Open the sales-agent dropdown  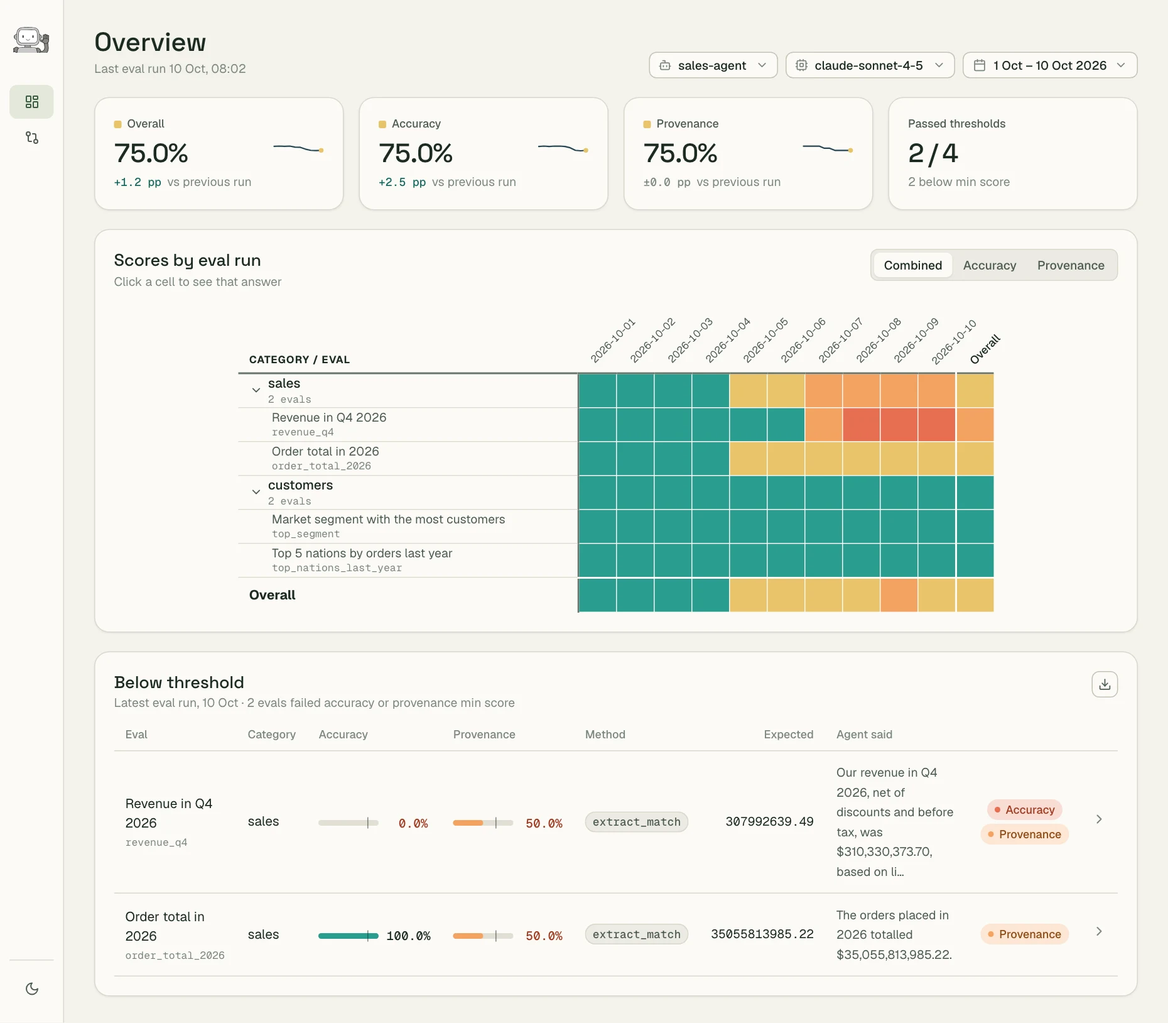(713, 65)
